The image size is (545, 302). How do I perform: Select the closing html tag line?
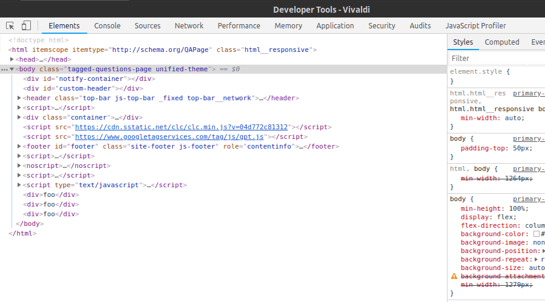click(22, 233)
